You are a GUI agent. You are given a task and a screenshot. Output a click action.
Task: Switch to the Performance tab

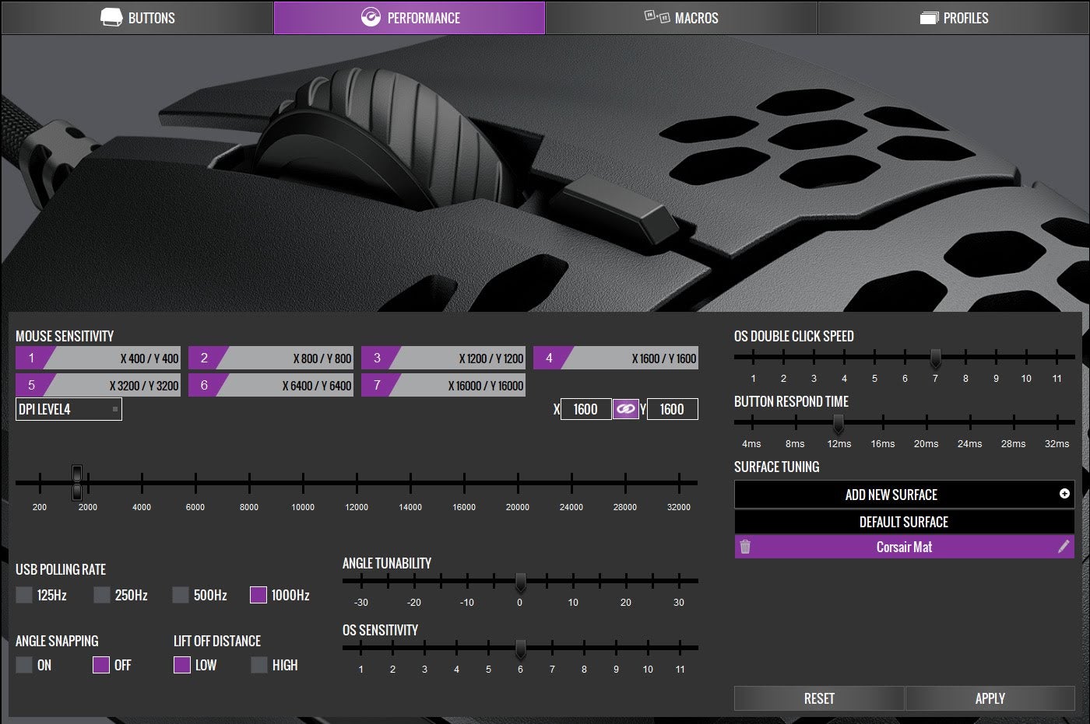click(410, 17)
